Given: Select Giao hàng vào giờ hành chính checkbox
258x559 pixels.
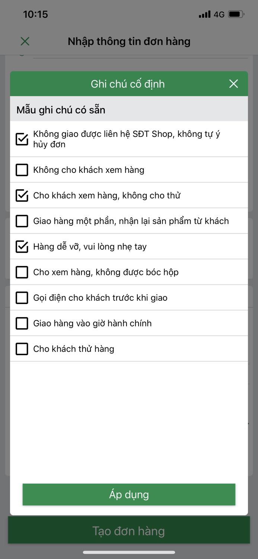Looking at the screenshot, I should click(22, 323).
